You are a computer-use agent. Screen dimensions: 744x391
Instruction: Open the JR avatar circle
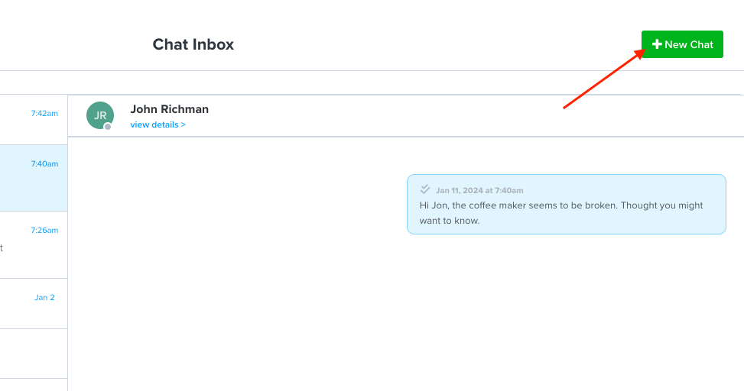[x=100, y=115]
